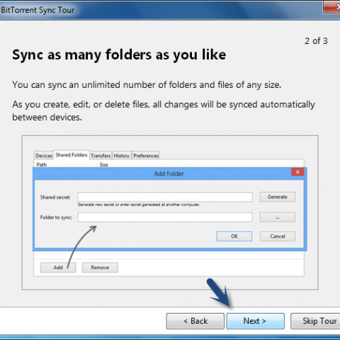Click the Remove folder button
340x340 pixels.
[100, 268]
